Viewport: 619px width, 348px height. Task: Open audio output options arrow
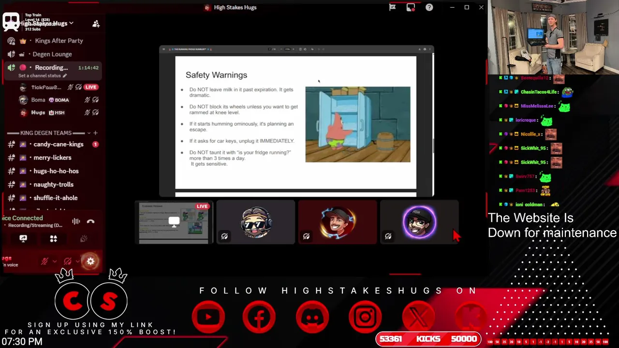click(x=77, y=261)
